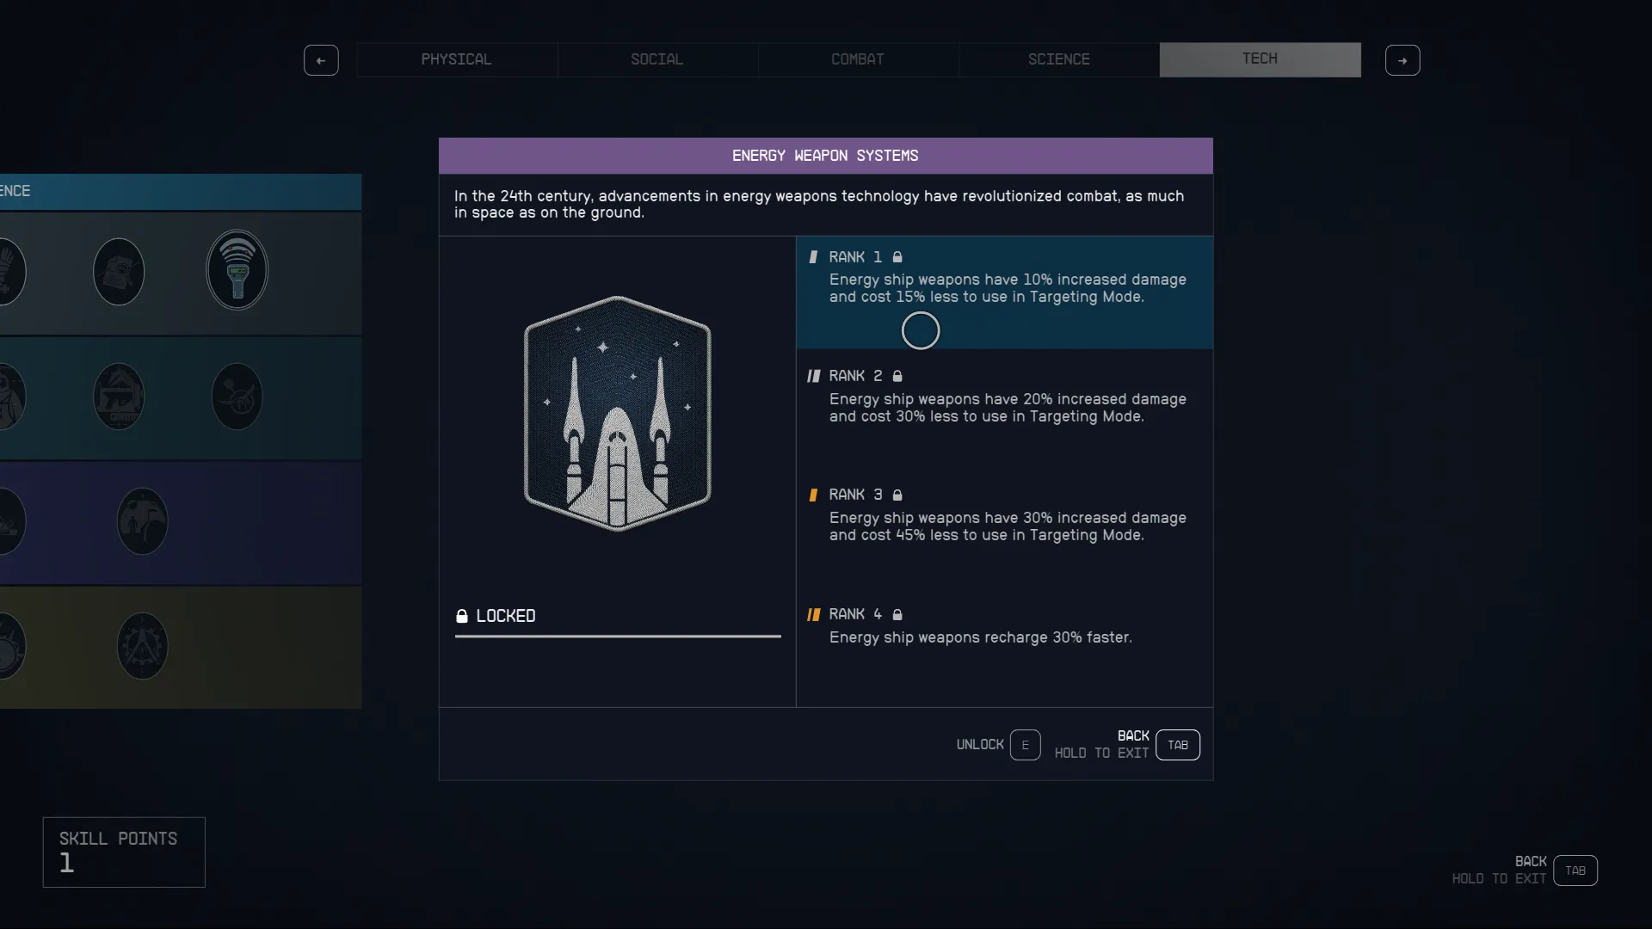Click the locked skill progress bar
1652x929 pixels.
[x=618, y=637]
